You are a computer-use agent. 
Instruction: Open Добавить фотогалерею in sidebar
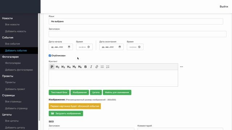19,70
